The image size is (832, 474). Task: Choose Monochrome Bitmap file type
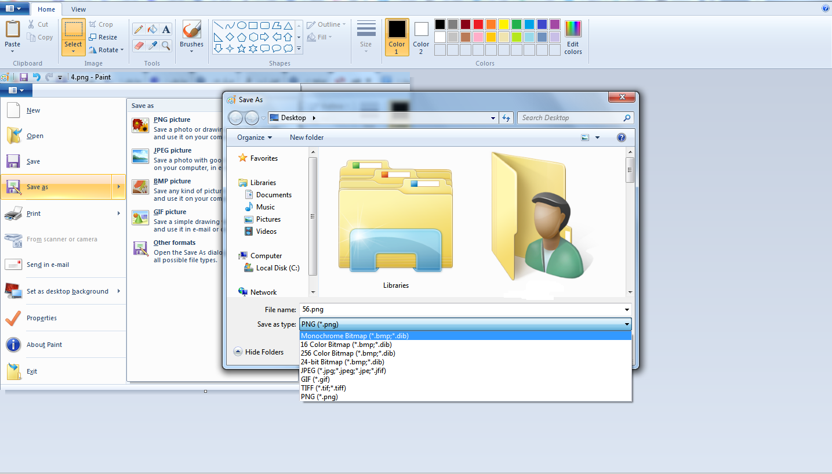(x=465, y=336)
